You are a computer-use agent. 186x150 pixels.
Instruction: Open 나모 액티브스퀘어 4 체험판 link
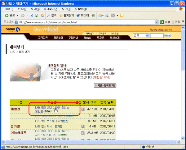51,121
